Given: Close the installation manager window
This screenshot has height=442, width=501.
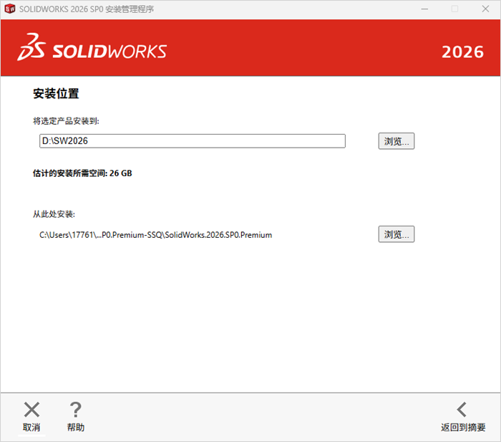Looking at the screenshot, I should (485, 9).
